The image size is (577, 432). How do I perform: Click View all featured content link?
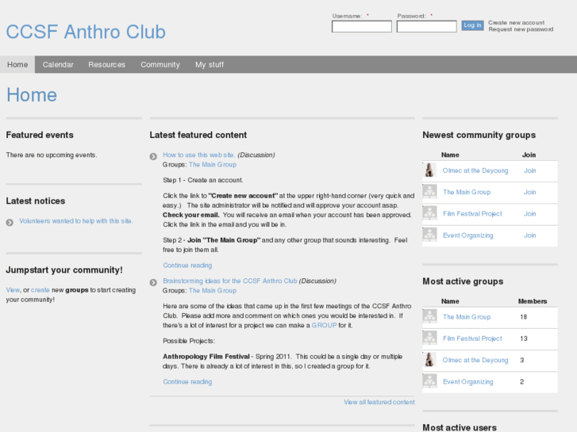tap(379, 402)
